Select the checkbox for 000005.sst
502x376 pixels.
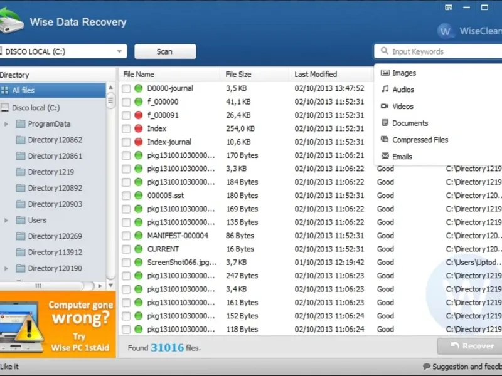pyautogui.click(x=126, y=196)
